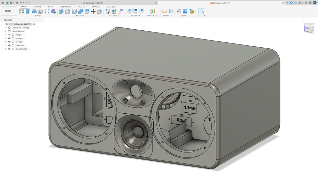Switch to the PLASTIC tab

pos(82,7)
